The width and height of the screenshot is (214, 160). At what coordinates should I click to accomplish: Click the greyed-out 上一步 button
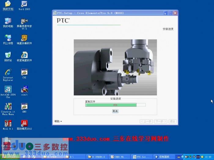pos(146,121)
